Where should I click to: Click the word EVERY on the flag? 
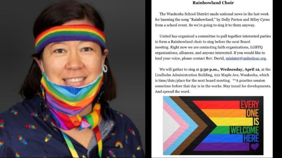(250, 105)
